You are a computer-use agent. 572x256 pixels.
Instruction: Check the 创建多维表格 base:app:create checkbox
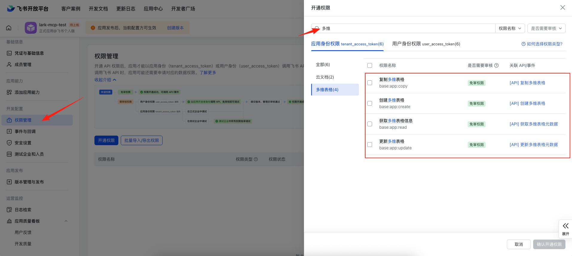click(370, 103)
